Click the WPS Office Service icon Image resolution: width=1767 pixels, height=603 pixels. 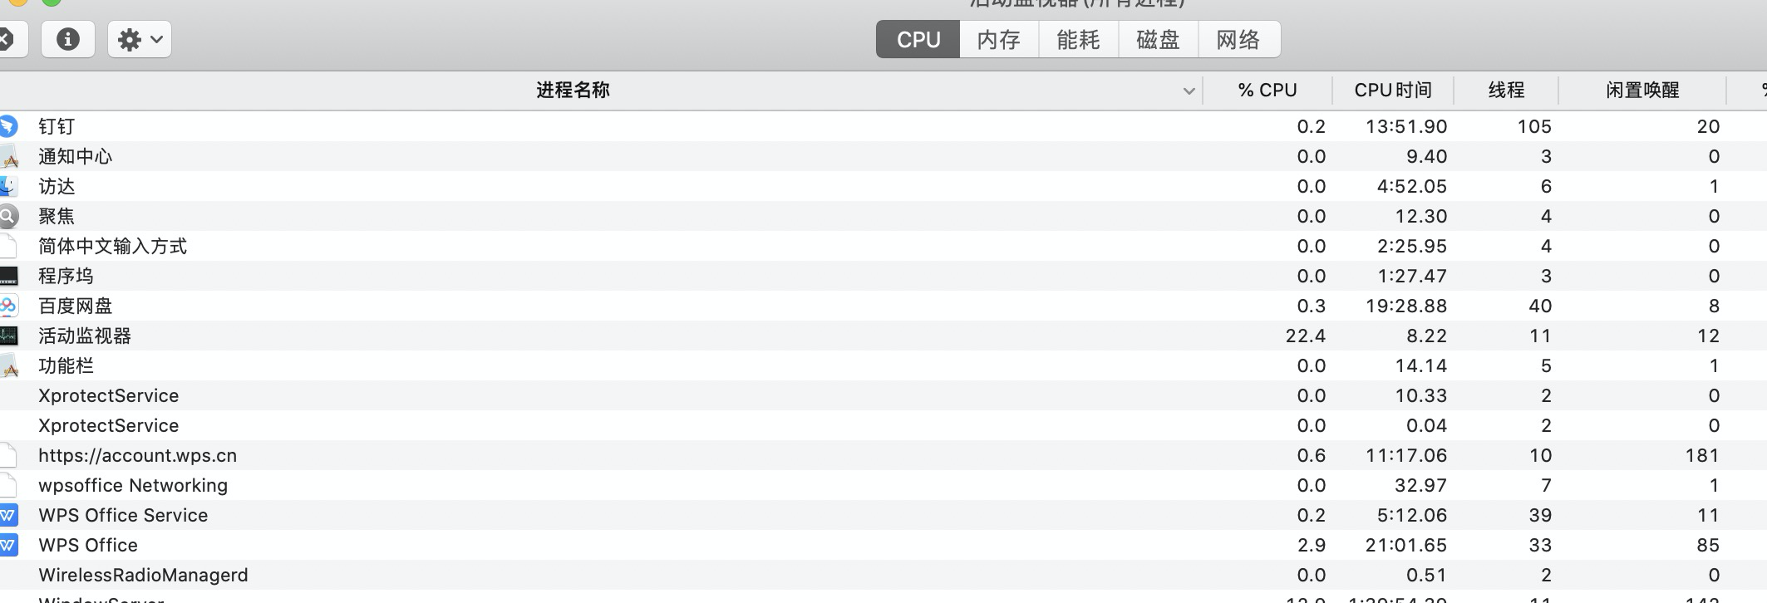coord(8,515)
